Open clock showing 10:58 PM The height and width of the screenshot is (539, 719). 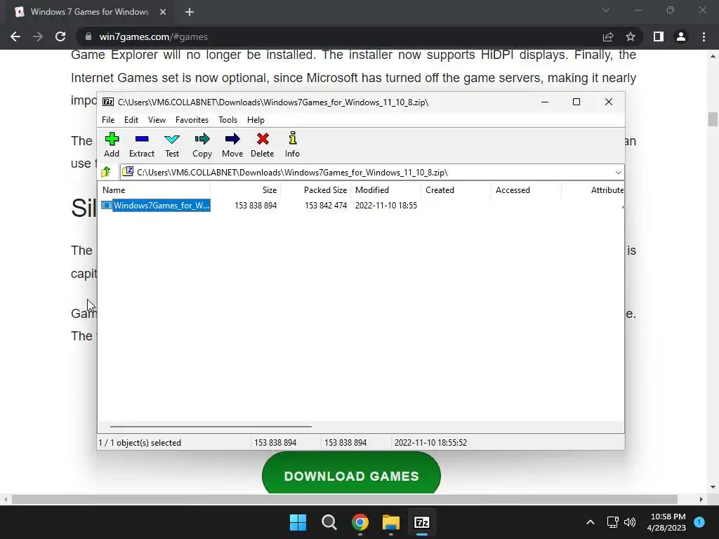(666, 522)
